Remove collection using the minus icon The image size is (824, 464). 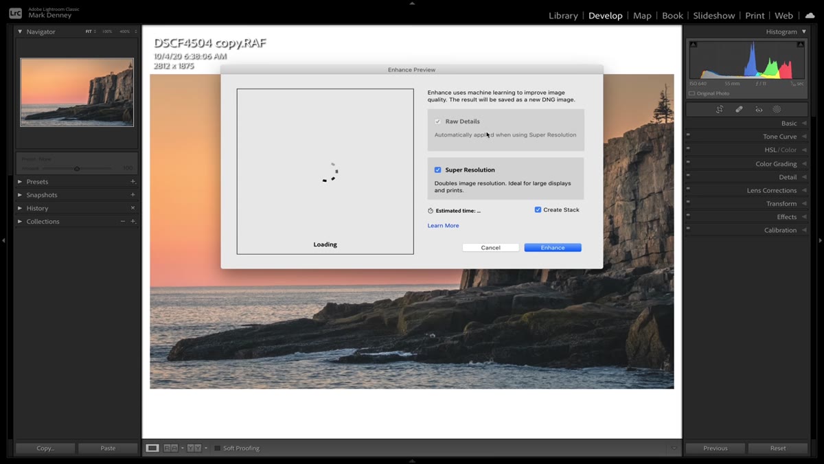click(123, 221)
